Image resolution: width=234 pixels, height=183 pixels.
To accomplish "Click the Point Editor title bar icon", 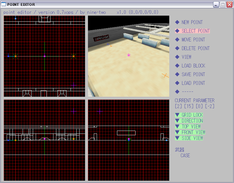I will click(4, 5).
